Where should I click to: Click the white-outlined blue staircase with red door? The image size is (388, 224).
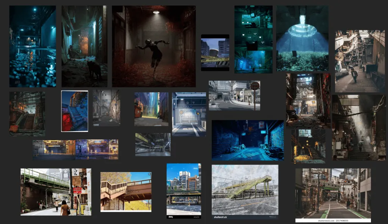(75, 111)
